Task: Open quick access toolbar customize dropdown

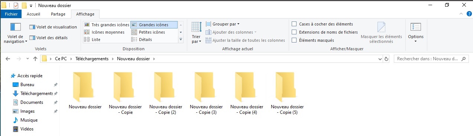Action: pos(31,6)
